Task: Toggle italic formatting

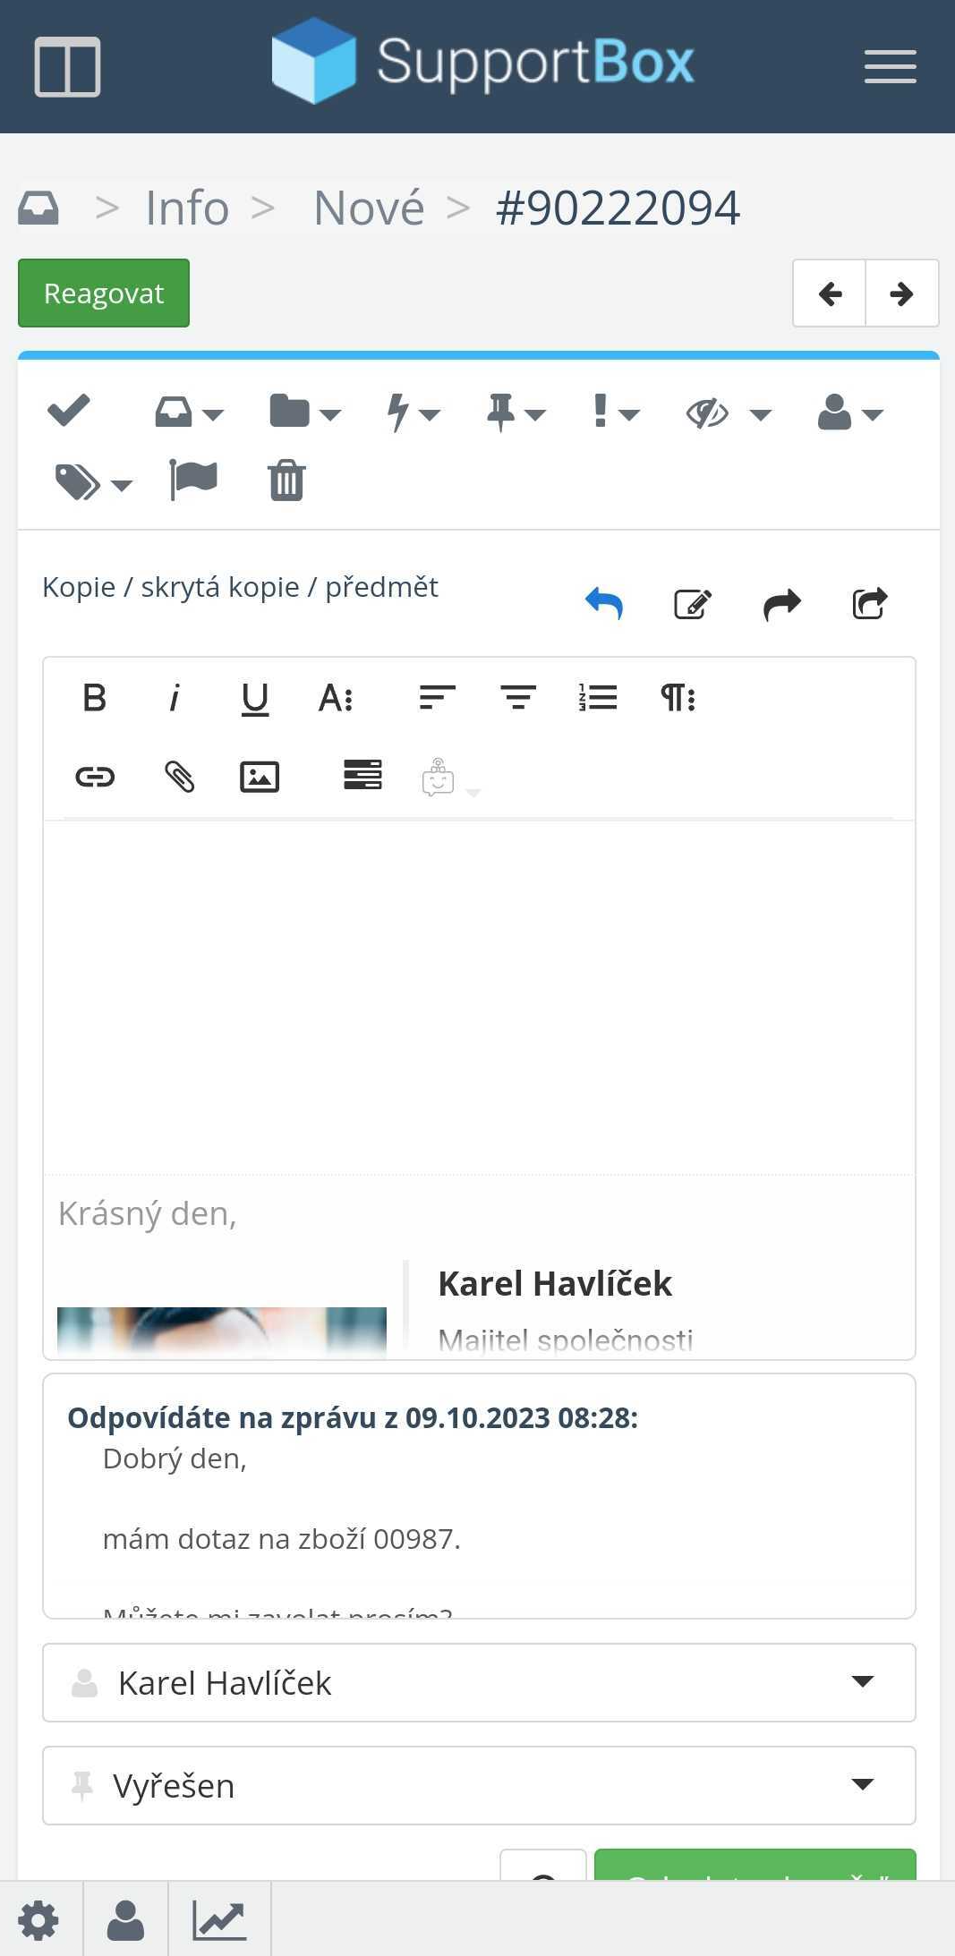Action: [175, 697]
